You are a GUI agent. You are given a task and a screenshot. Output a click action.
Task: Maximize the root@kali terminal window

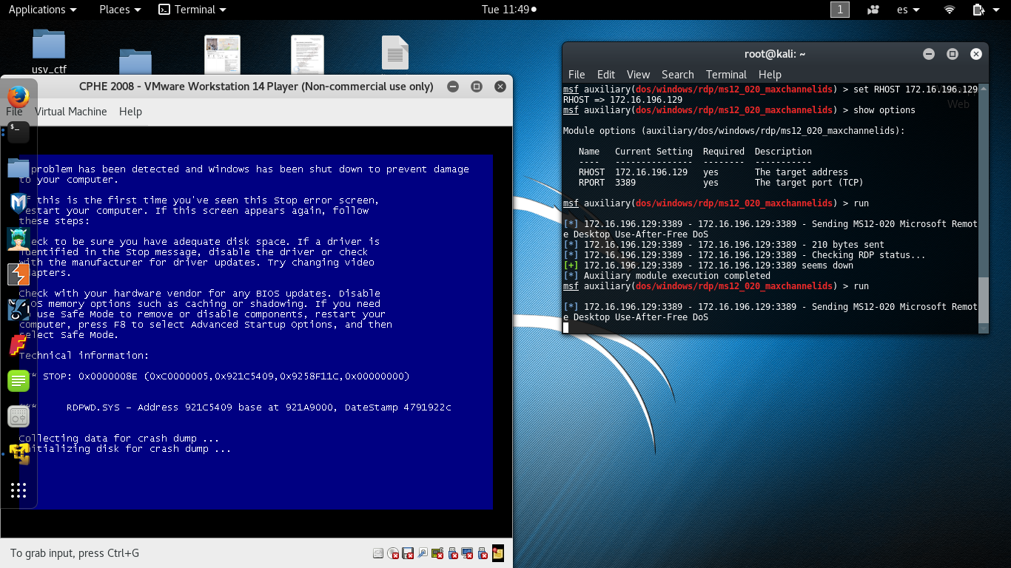tap(953, 54)
